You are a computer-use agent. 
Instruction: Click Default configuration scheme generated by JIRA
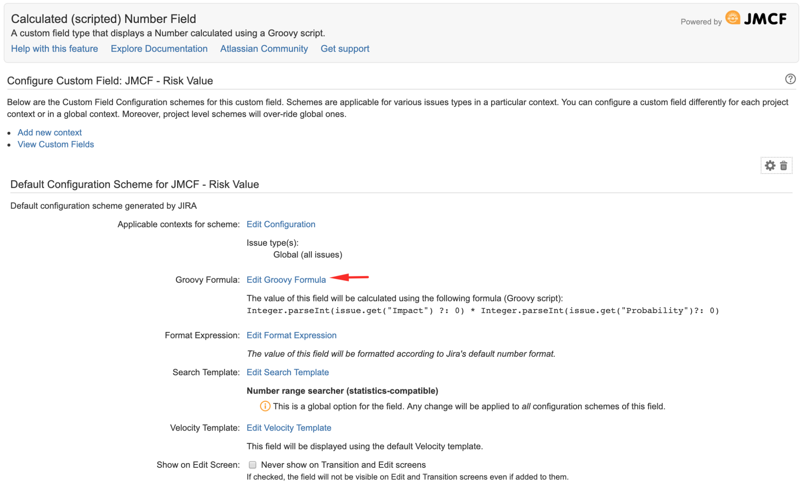pos(103,206)
